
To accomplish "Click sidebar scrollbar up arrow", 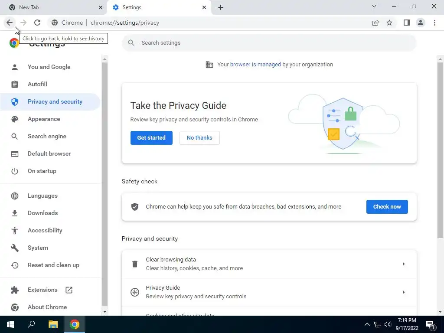I will [105, 59].
